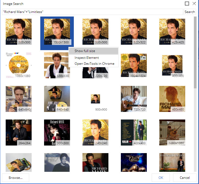Image resolution: width=199 pixels, height=184 pixels.
Task: Pick the 264x264 dark suit photo
Action: point(19,132)
